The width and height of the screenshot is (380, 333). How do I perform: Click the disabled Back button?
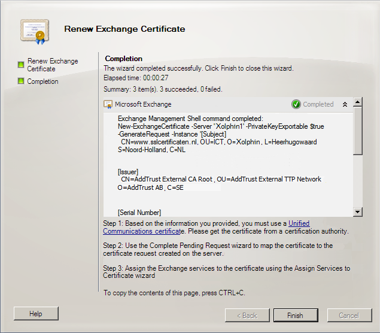247,315
